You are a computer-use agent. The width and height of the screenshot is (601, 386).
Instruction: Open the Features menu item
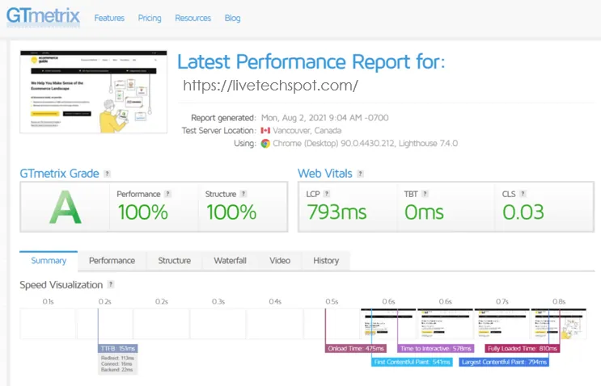tap(109, 18)
